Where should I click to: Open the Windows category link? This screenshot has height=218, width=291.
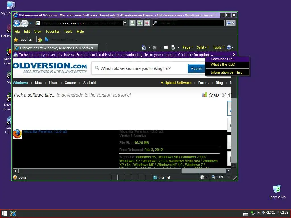tap(20, 83)
